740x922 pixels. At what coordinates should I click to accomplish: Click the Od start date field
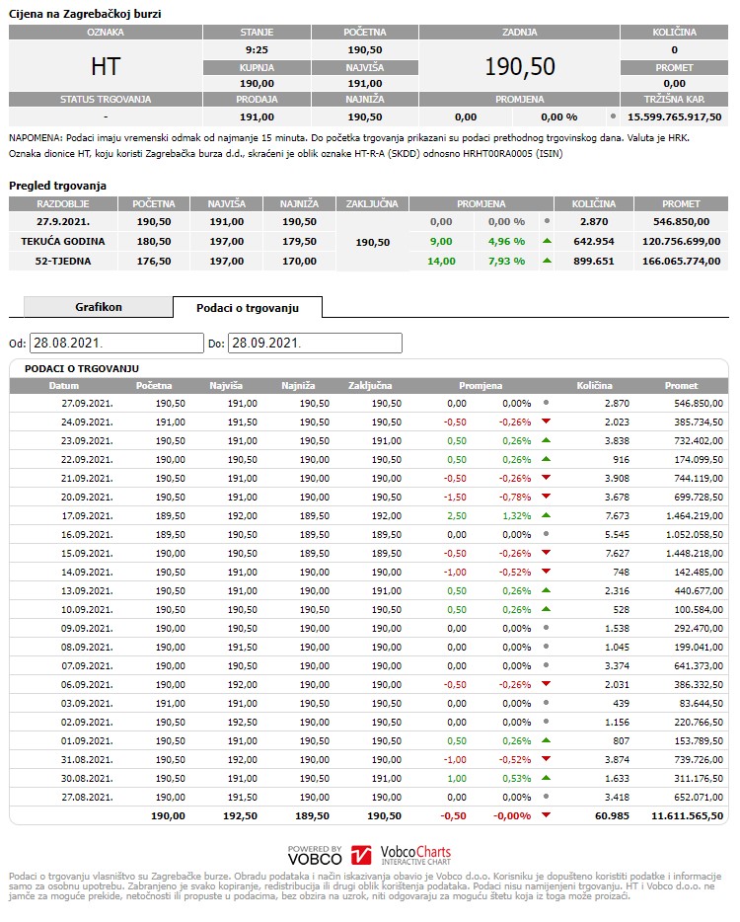pyautogui.click(x=116, y=343)
